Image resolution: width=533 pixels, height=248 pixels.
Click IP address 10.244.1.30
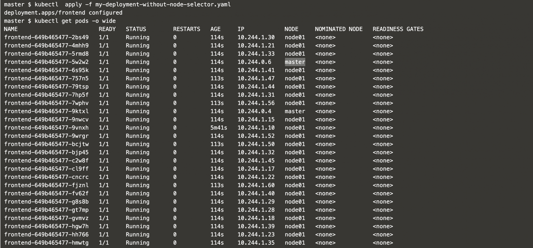coord(256,37)
